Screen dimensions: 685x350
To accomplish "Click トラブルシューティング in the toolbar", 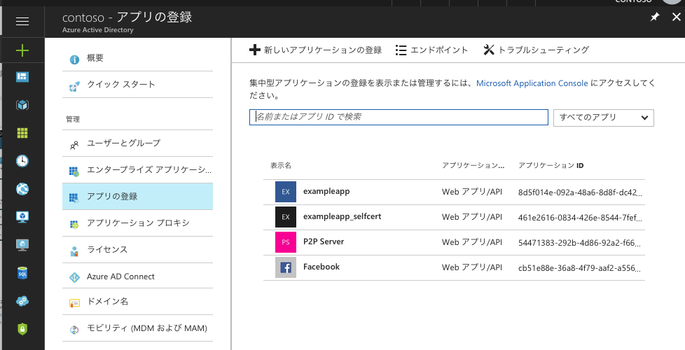I will (x=536, y=50).
